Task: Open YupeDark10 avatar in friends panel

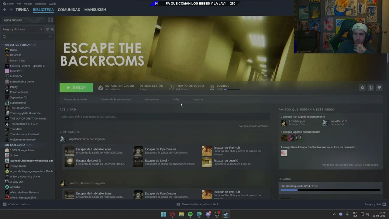Action: pyautogui.click(x=325, y=123)
